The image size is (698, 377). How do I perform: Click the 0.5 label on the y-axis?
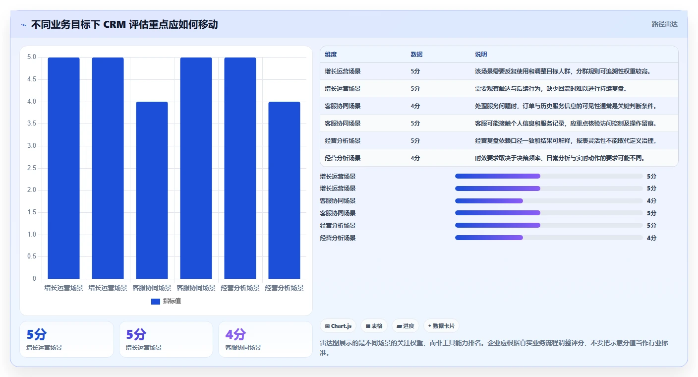(x=32, y=256)
